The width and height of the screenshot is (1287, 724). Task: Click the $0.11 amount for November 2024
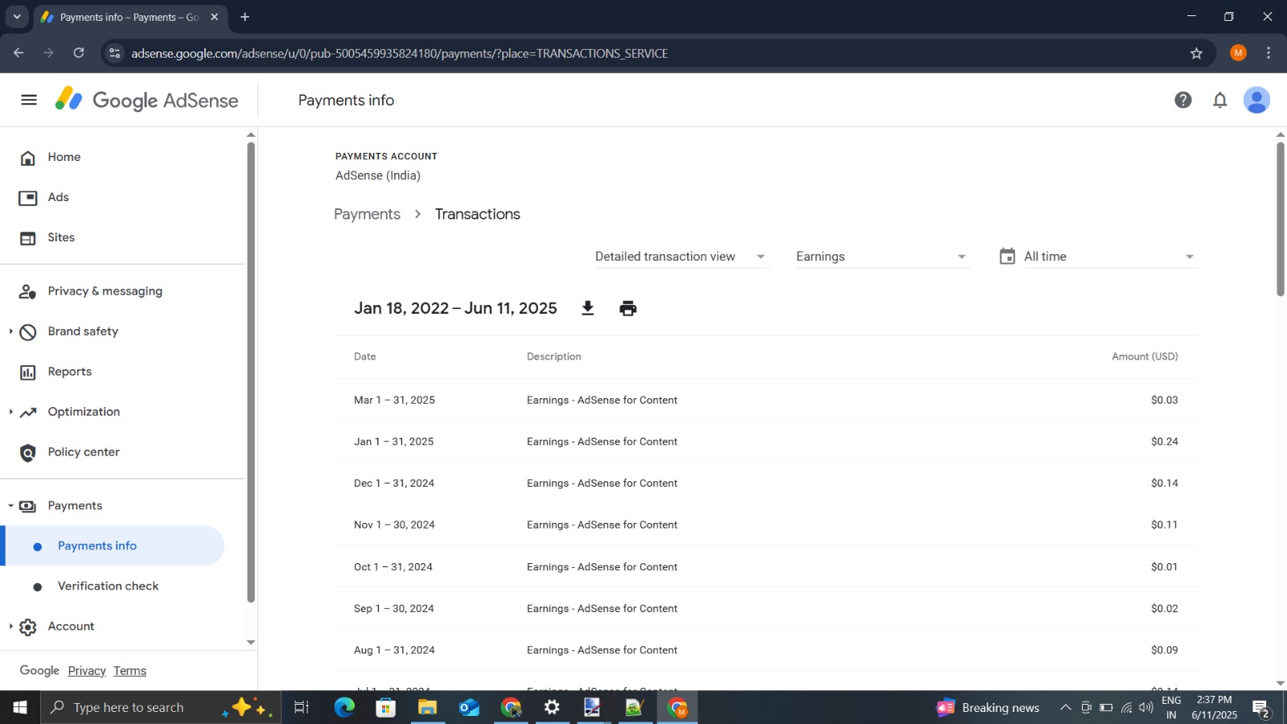(1164, 524)
